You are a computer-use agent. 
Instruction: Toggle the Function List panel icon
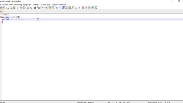click(x=73, y=8)
